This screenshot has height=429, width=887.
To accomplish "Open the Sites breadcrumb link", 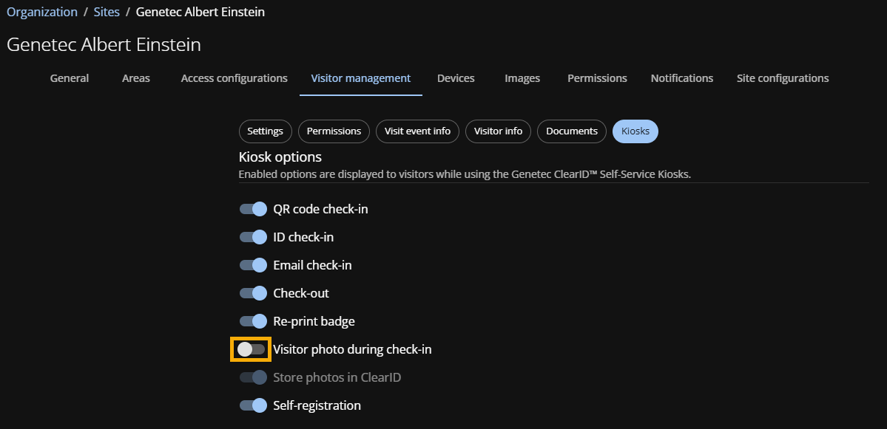I will [x=107, y=12].
